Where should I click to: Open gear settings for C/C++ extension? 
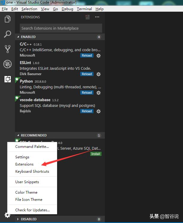click(x=99, y=56)
